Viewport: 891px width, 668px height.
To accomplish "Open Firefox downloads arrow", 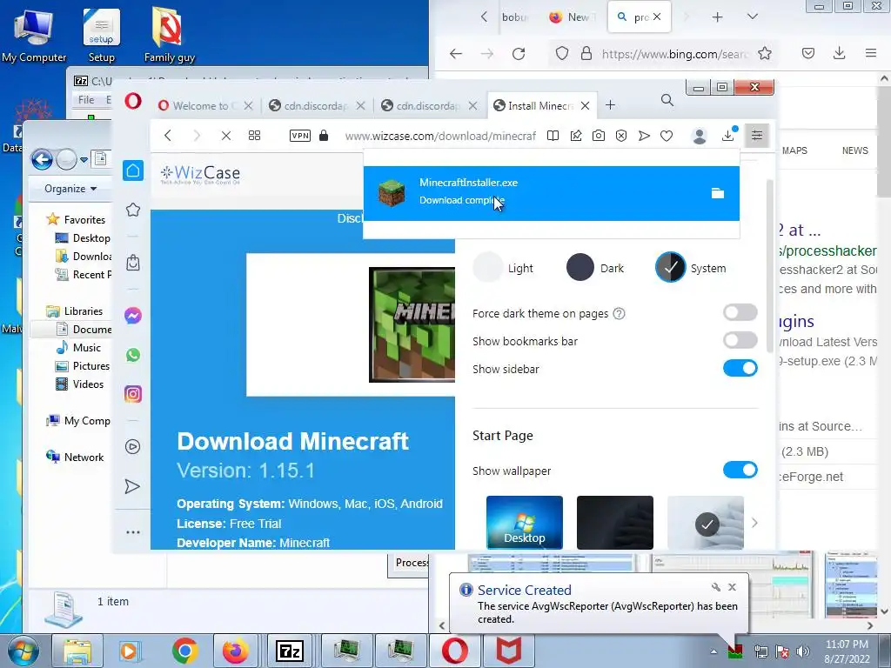I will coord(840,53).
